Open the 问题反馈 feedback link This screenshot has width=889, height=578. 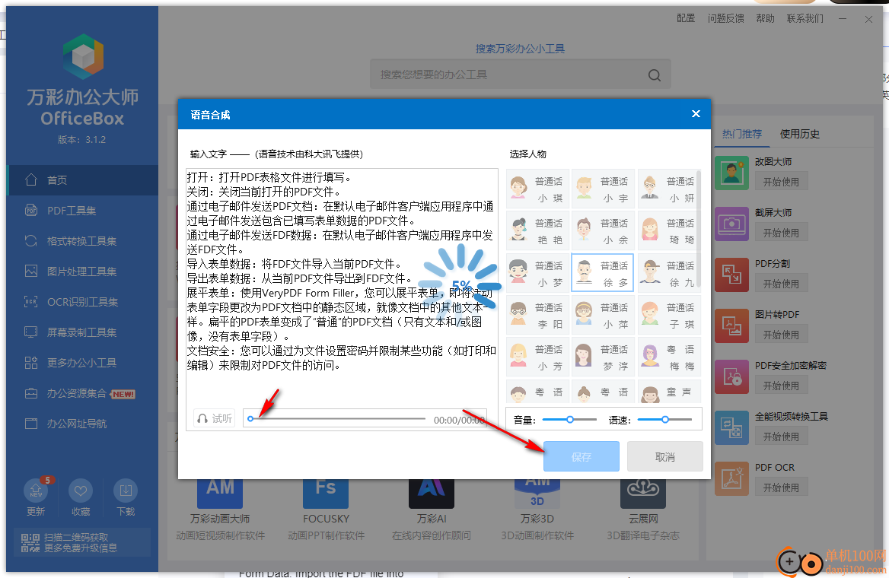tap(725, 19)
